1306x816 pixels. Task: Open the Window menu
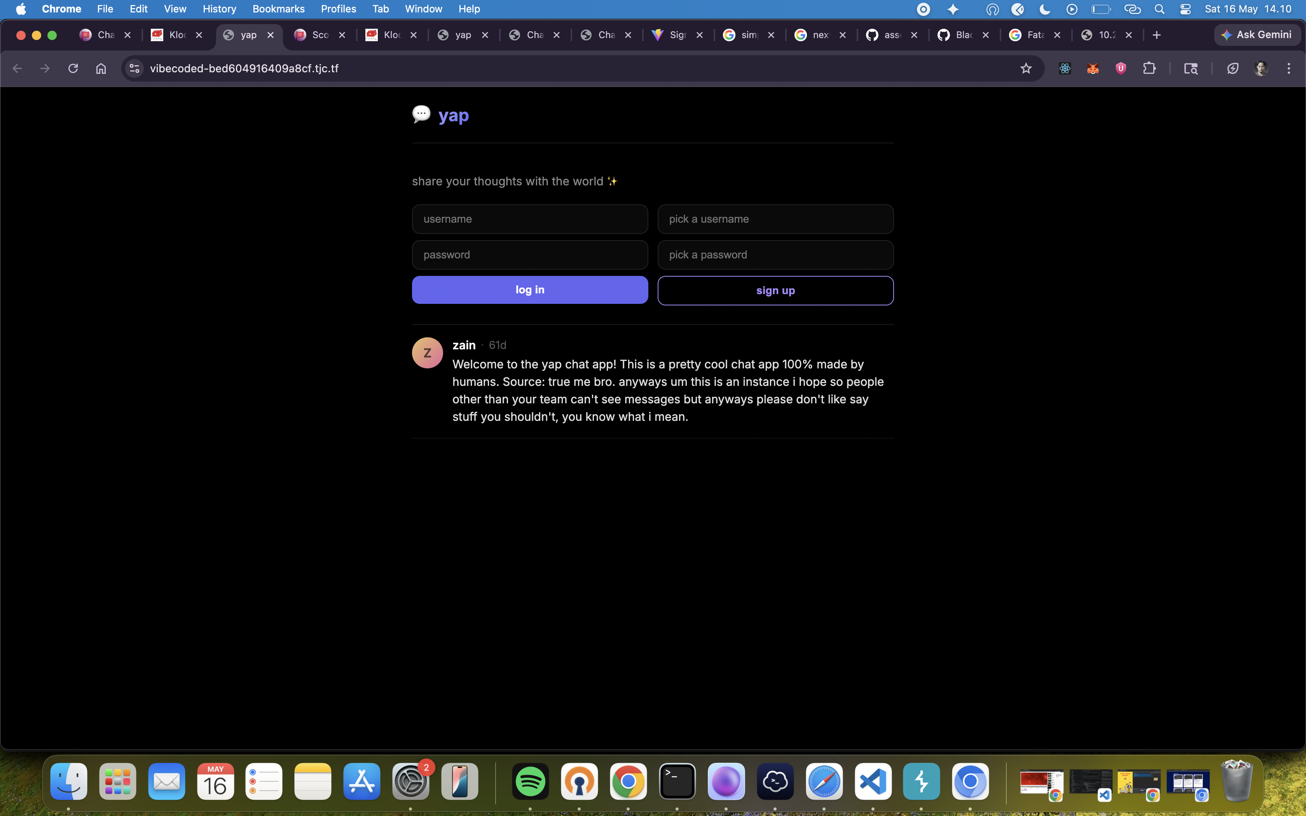pyautogui.click(x=424, y=9)
